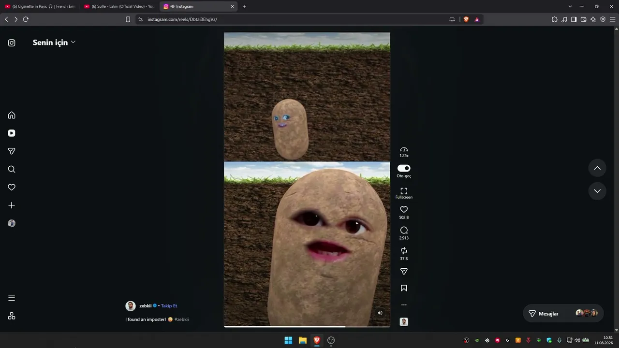Enter Fullscreen mode for the reel
The image size is (619, 348).
pos(404,193)
